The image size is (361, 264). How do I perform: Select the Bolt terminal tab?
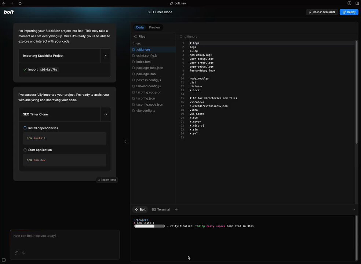pos(140,209)
